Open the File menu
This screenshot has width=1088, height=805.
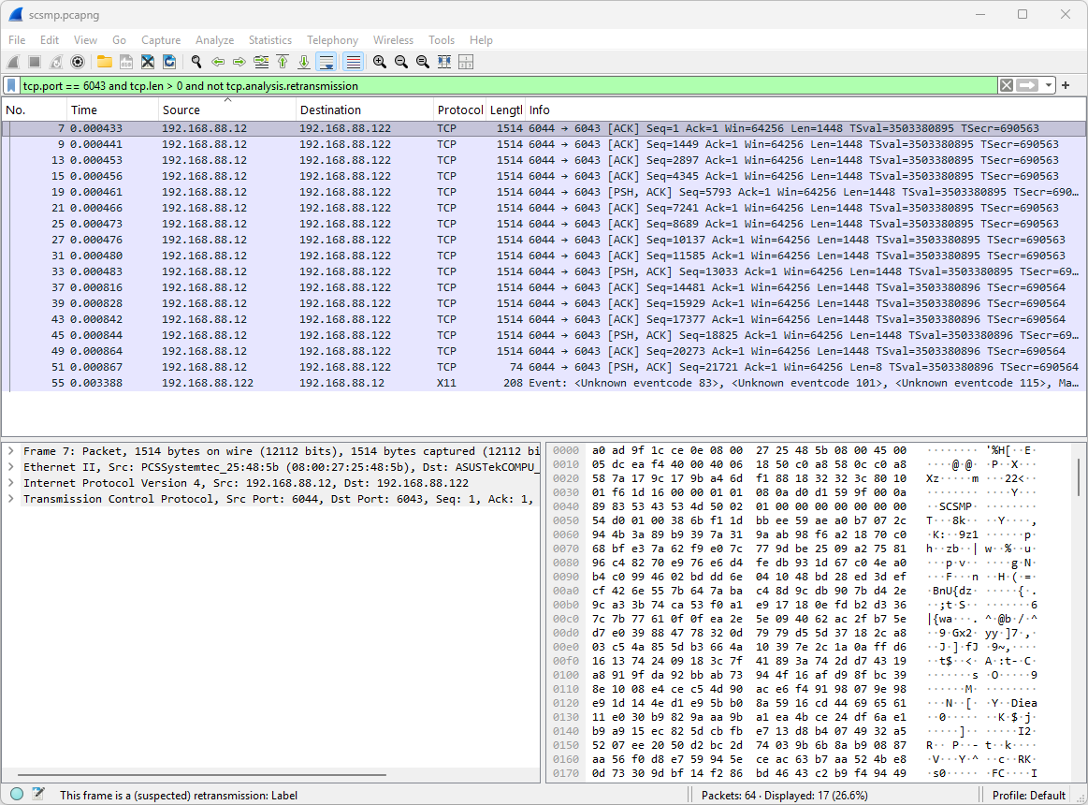tap(17, 40)
